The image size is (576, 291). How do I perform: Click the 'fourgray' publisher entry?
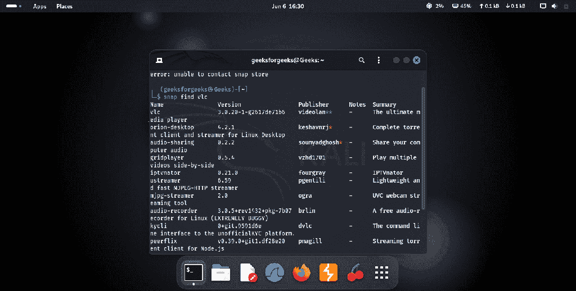312,172
